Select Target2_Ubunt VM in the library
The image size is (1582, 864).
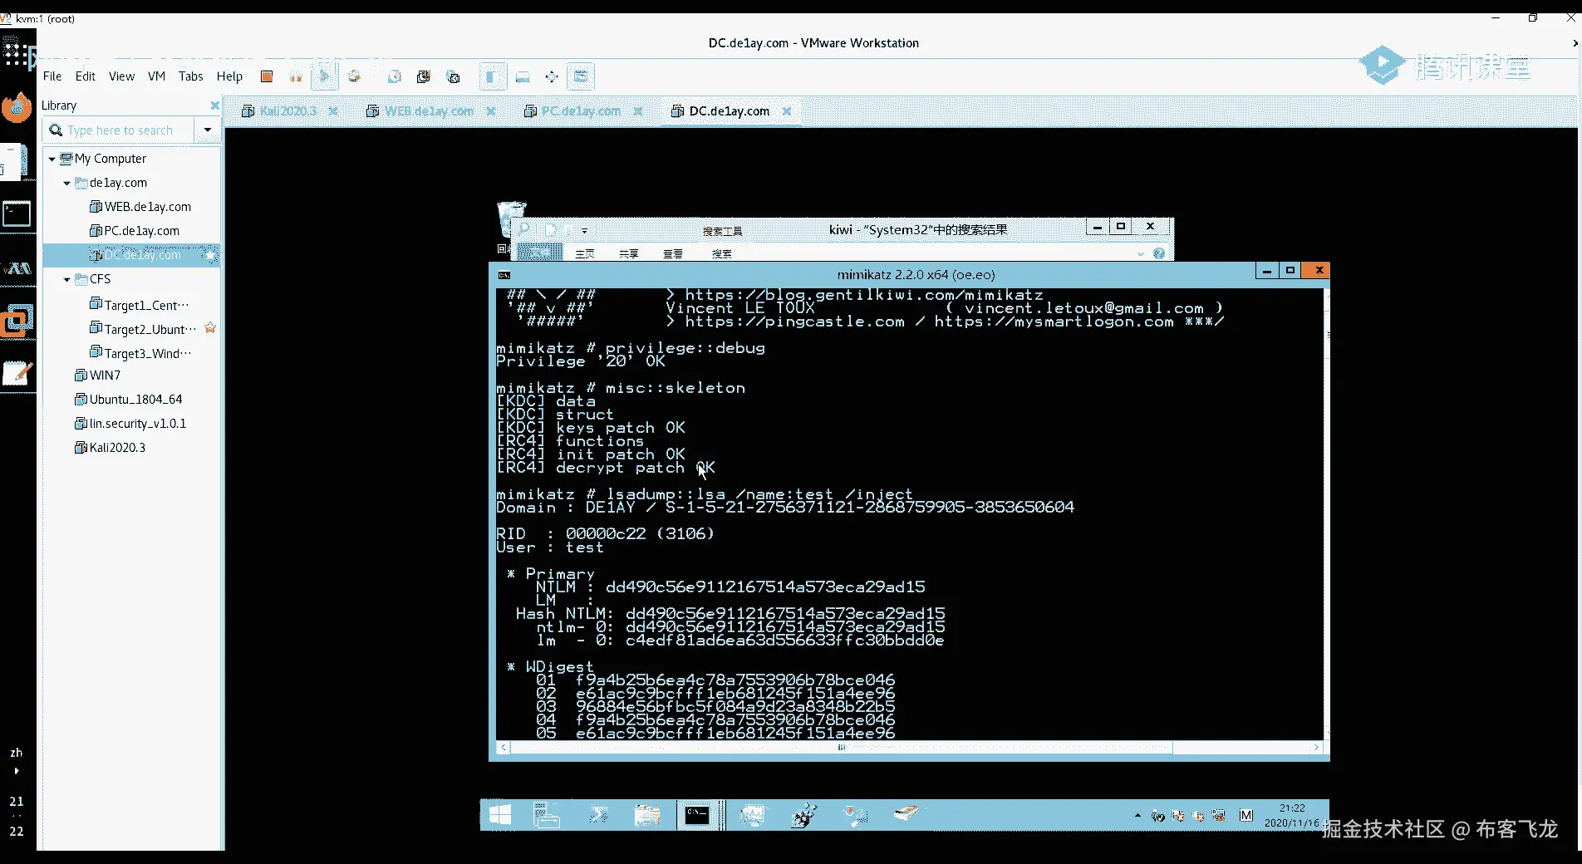coord(142,329)
